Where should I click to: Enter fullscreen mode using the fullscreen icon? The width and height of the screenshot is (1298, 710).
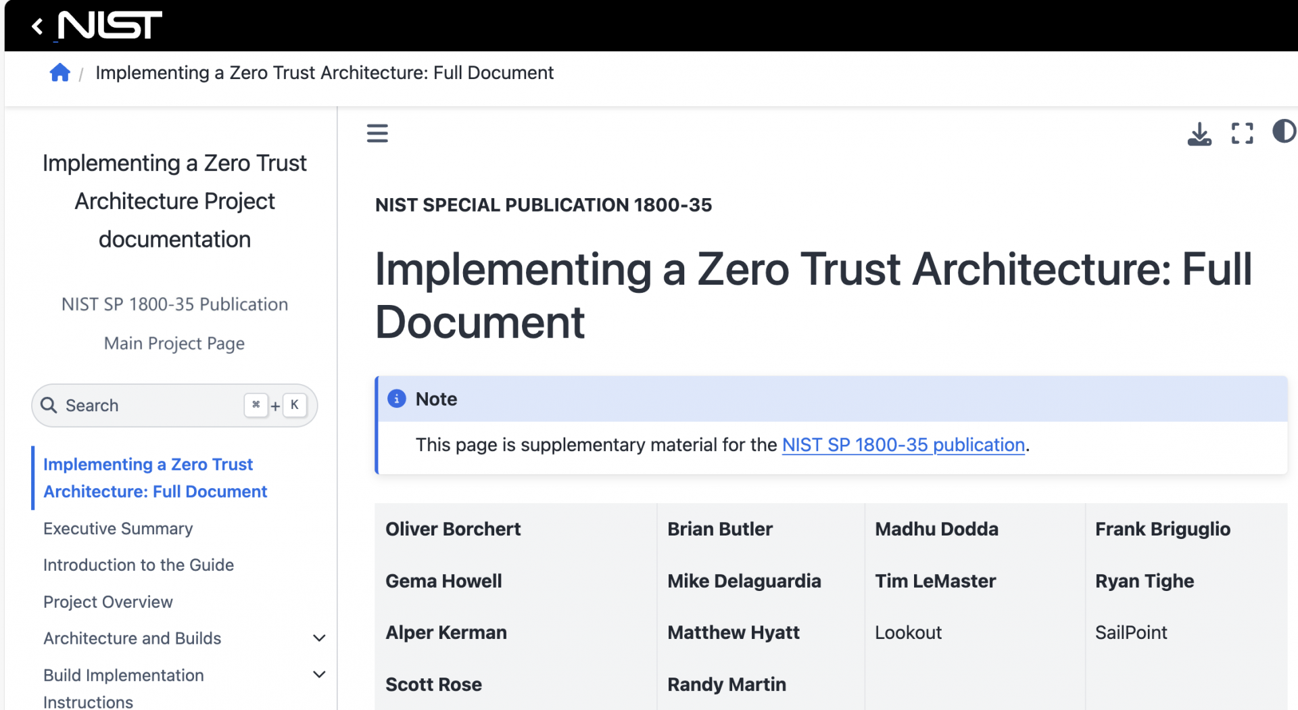pyautogui.click(x=1242, y=133)
